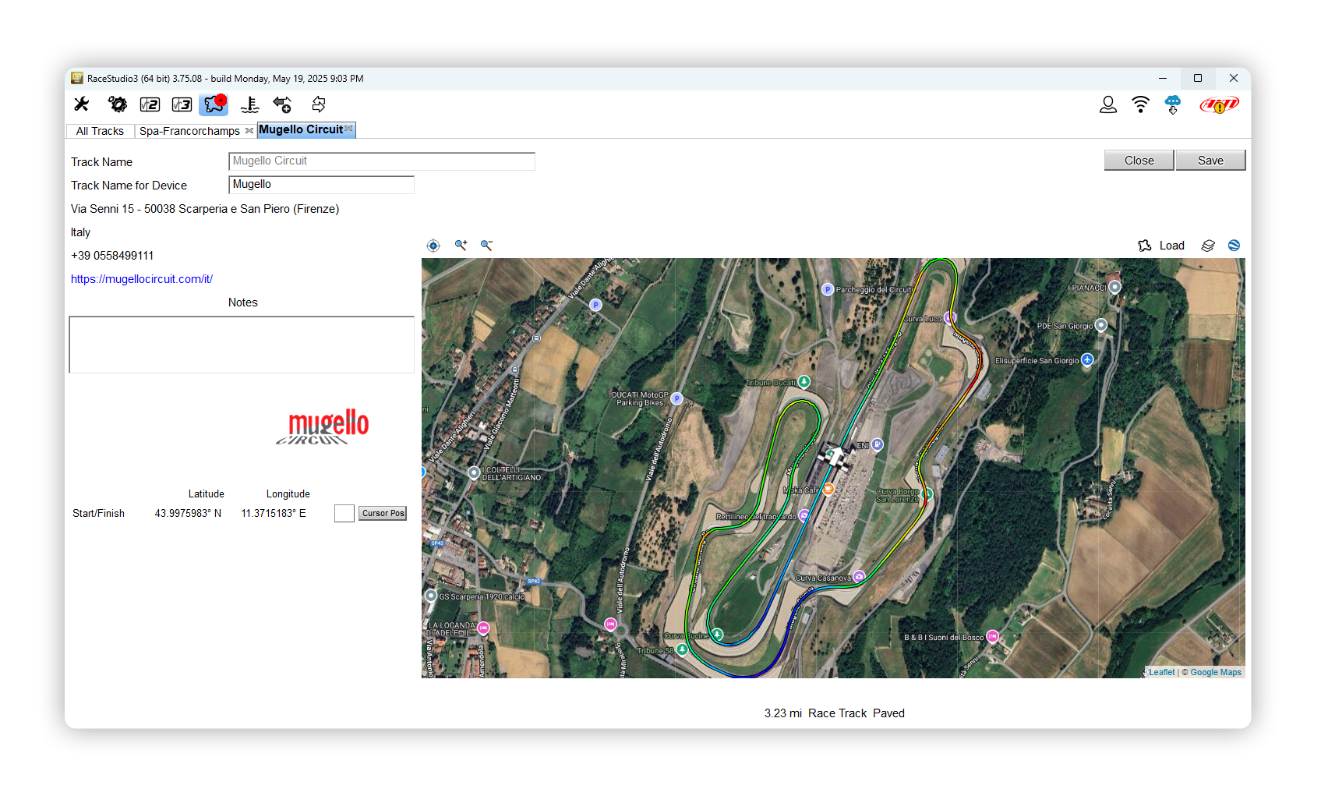Open the Leaflet attribution link

click(1161, 672)
